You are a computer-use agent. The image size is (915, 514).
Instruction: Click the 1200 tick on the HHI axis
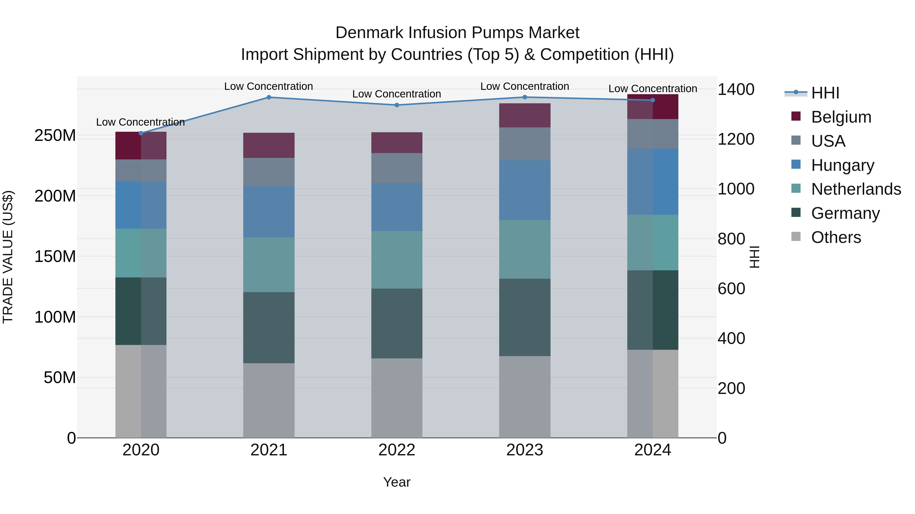point(736,139)
